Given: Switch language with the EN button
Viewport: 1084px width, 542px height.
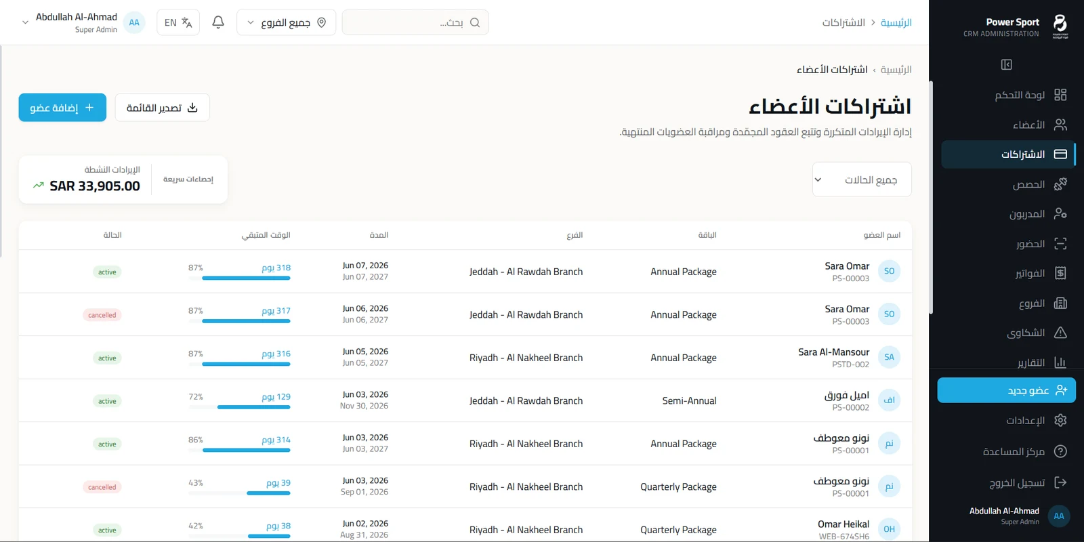Looking at the screenshot, I should click(178, 22).
